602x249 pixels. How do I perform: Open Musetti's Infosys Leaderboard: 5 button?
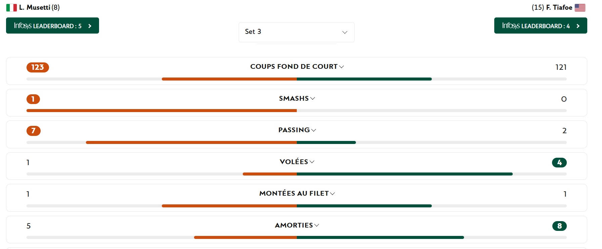(x=52, y=26)
